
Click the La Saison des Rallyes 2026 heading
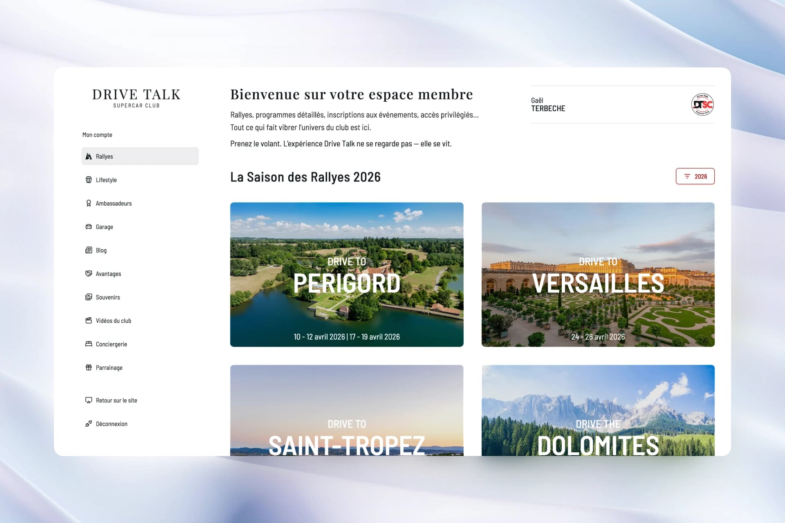tap(305, 177)
